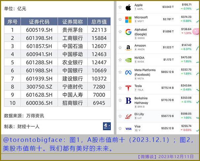Click the Google logo icon

(x=128, y=32)
